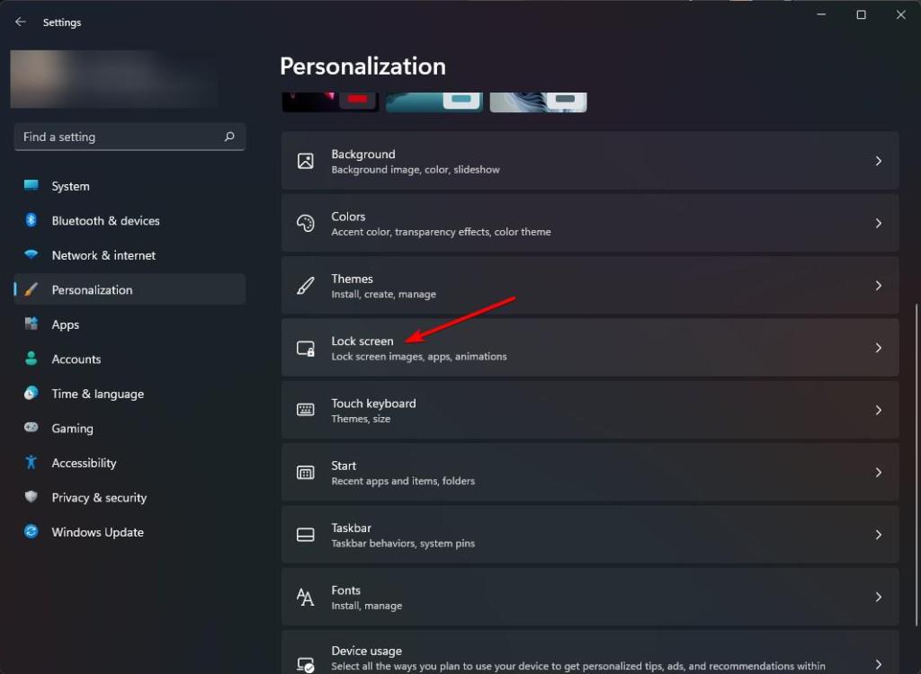
Task: Click the Taskbar icon in list
Action: [306, 535]
